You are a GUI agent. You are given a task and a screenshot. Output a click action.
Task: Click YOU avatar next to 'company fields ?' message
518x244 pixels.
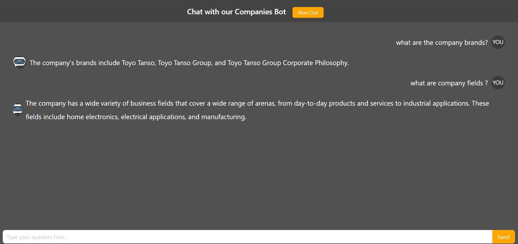498,83
